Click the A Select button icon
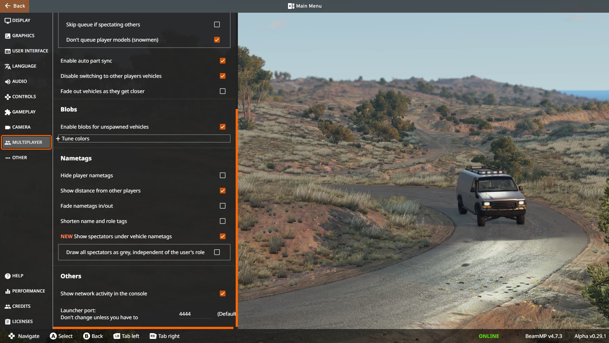 pyautogui.click(x=53, y=336)
